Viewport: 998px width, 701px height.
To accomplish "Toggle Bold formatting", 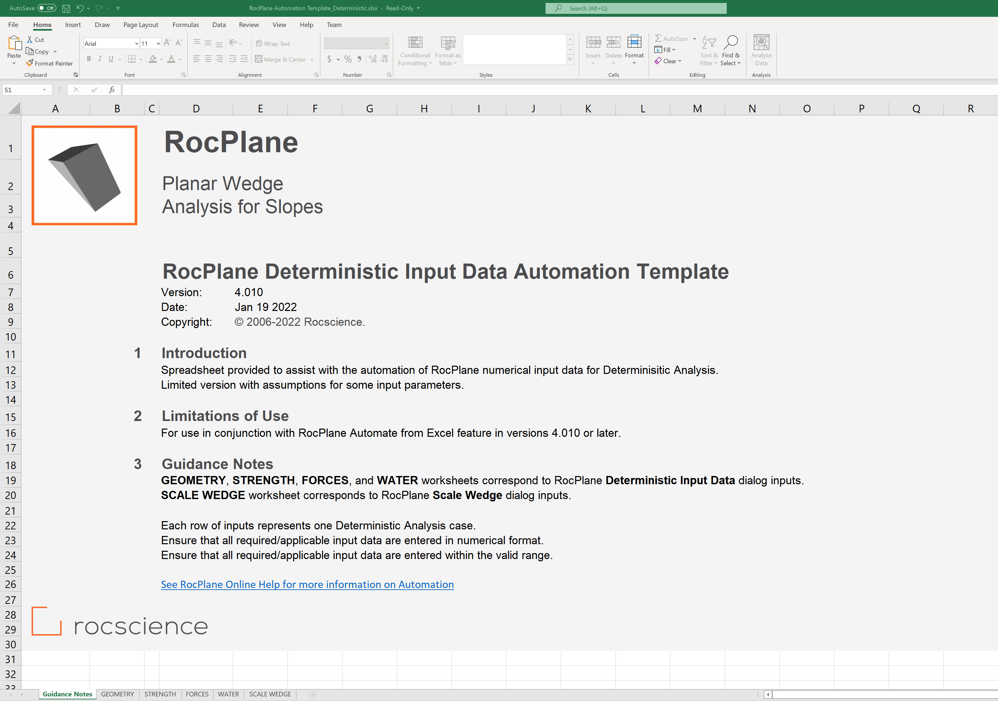I will [x=89, y=59].
